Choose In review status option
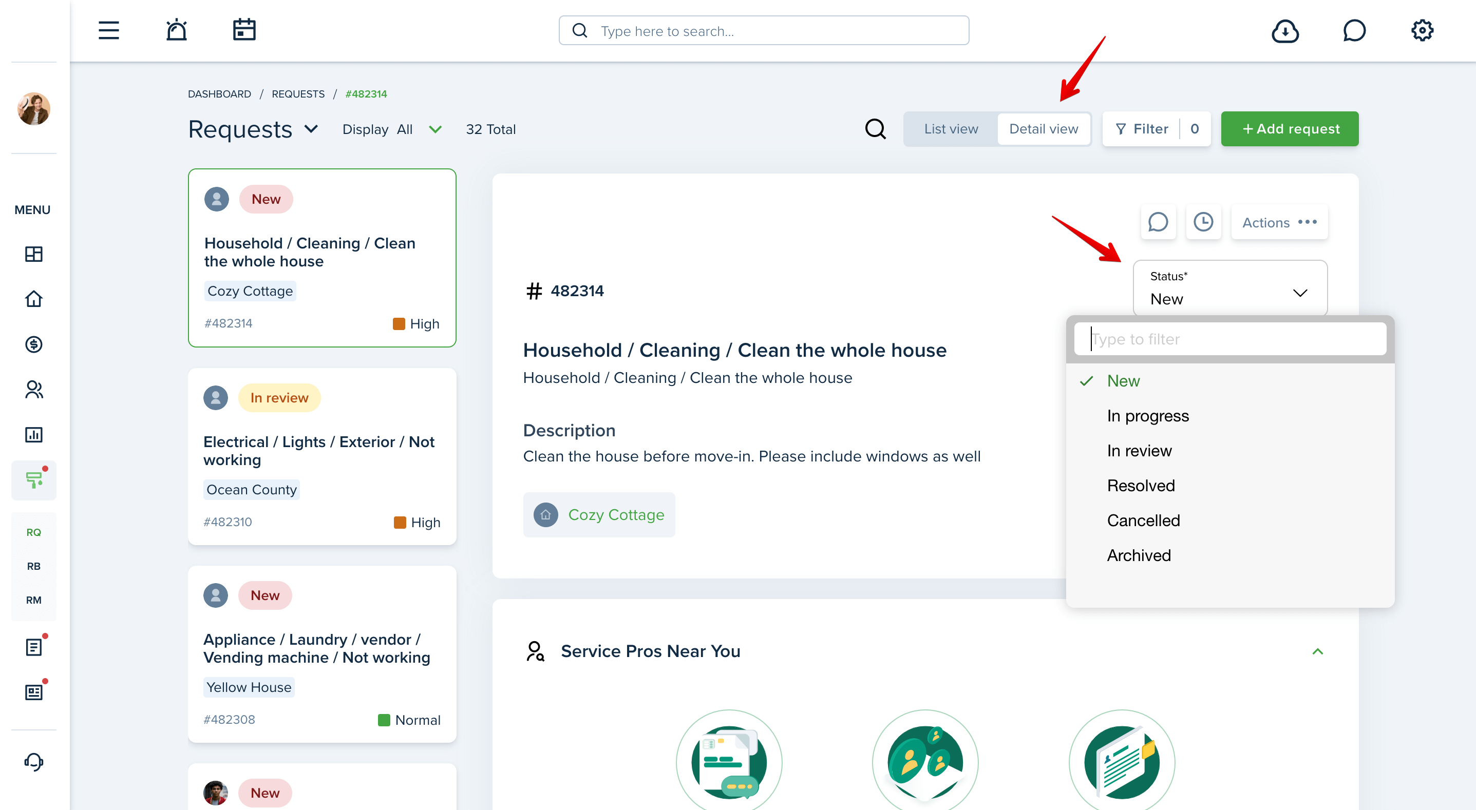 click(x=1229, y=451)
